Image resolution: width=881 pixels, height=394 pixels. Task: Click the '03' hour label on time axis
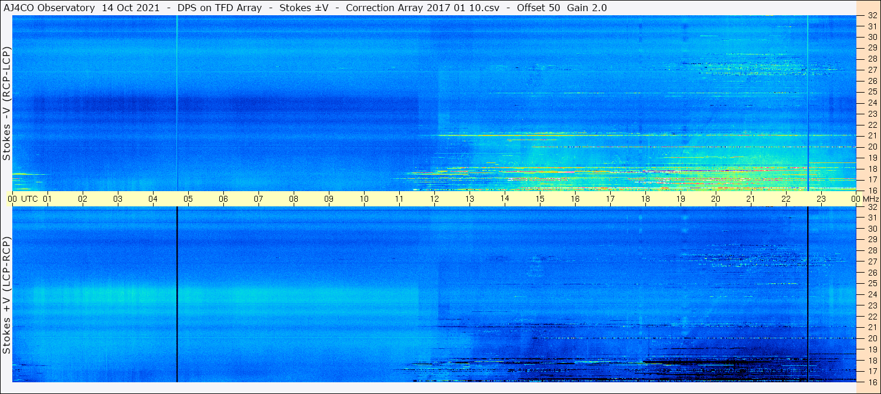118,199
